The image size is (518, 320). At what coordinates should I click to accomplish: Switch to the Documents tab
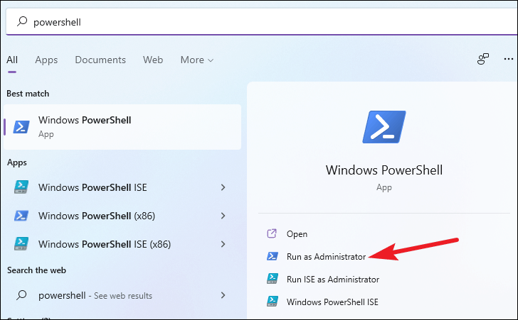point(100,60)
